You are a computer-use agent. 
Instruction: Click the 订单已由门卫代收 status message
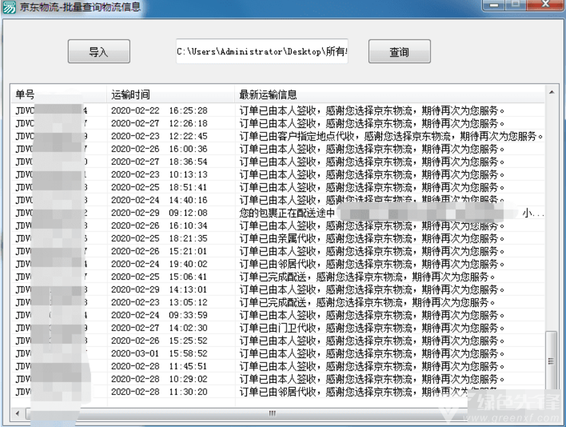(x=372, y=328)
